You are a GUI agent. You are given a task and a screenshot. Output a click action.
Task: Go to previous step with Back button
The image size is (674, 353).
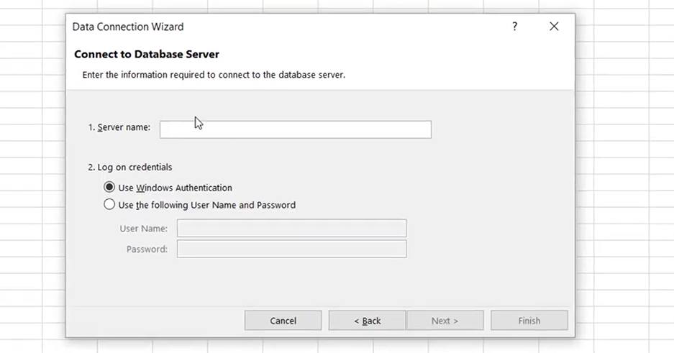[367, 321]
